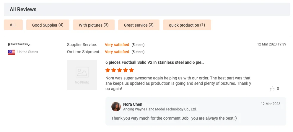Viewport: 293px width, 132px height.
Task: Click the United States flag icon
Action: click(x=12, y=52)
